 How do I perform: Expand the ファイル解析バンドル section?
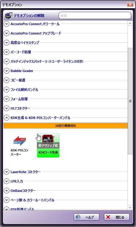coord(7,90)
